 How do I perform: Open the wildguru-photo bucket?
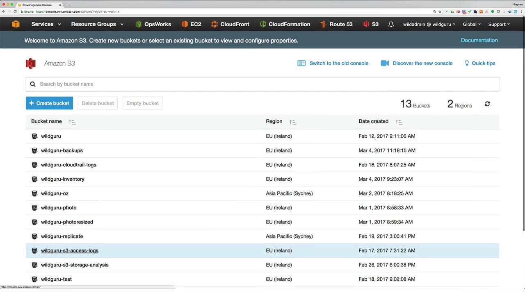(x=59, y=208)
